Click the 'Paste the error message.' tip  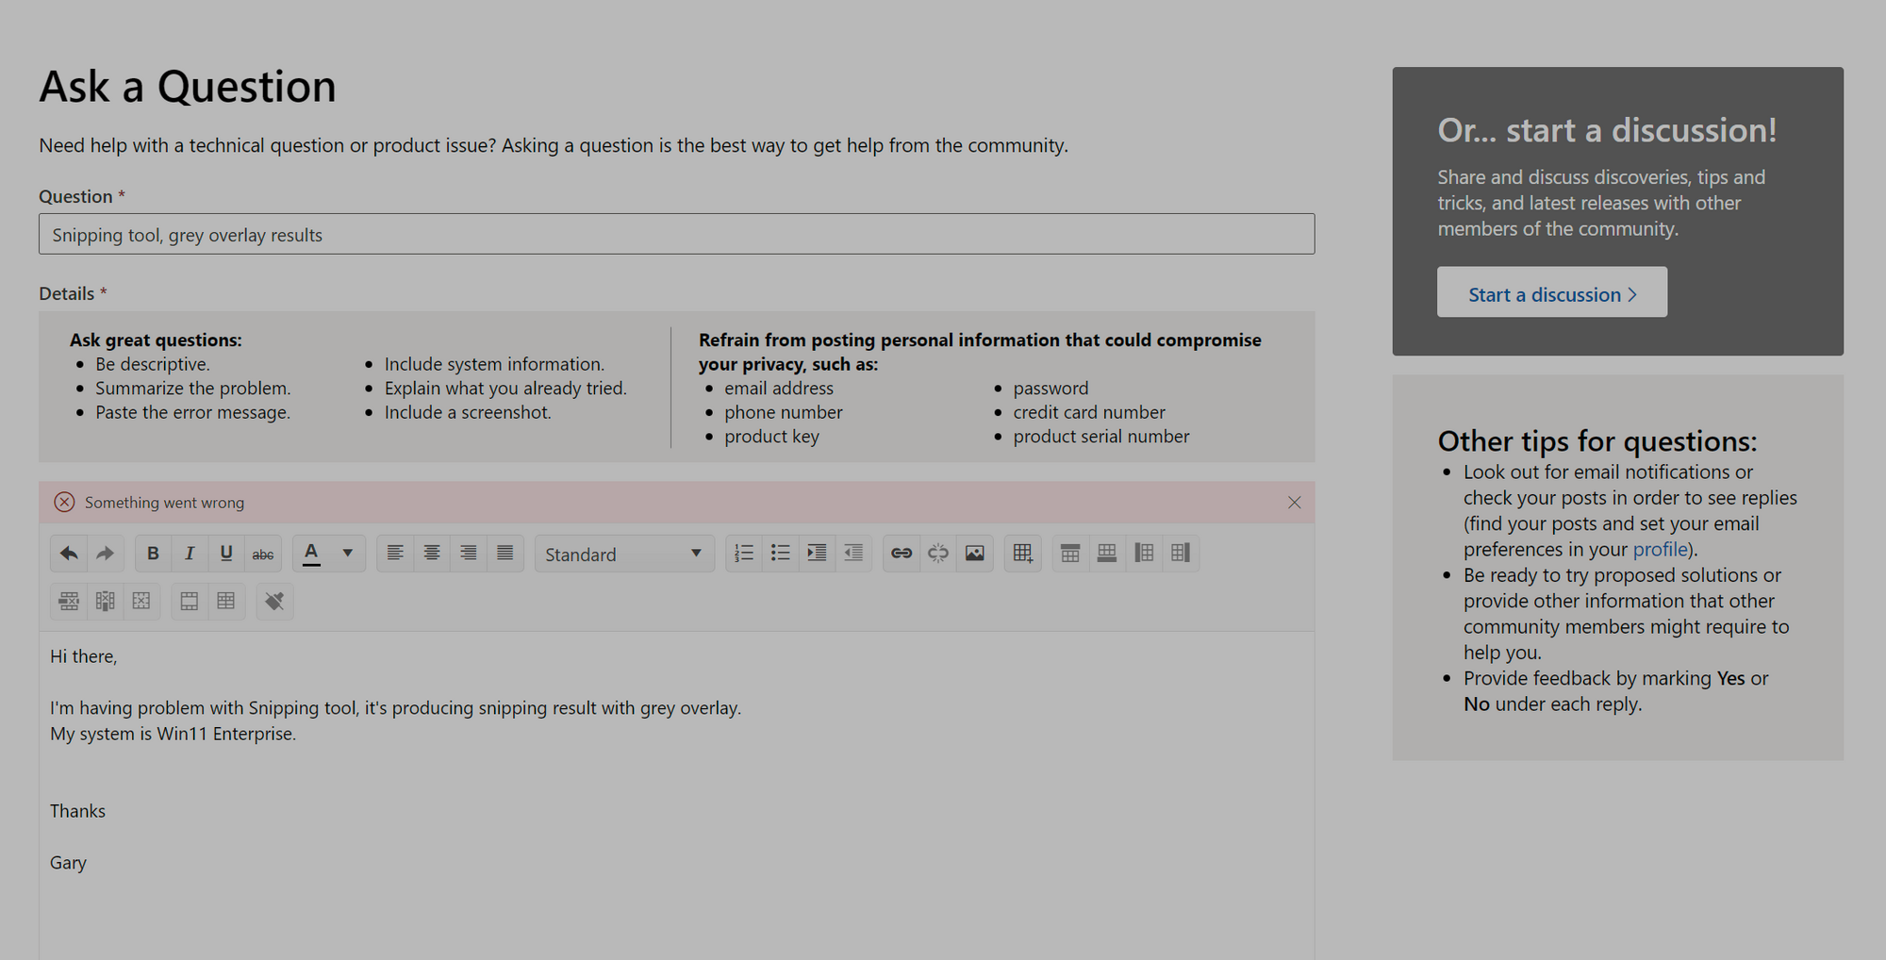(x=193, y=413)
